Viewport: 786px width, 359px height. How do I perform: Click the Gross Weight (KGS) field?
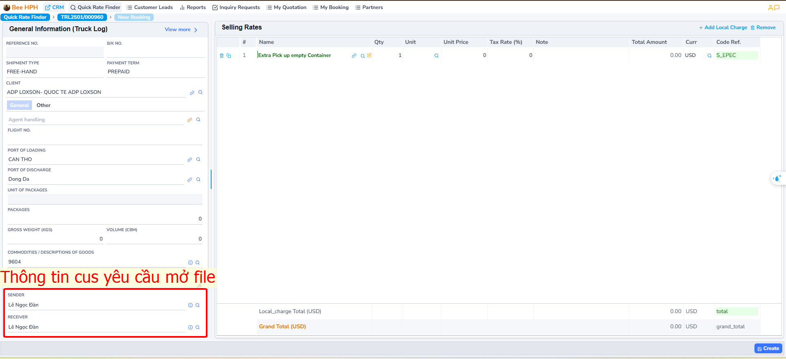(56, 239)
